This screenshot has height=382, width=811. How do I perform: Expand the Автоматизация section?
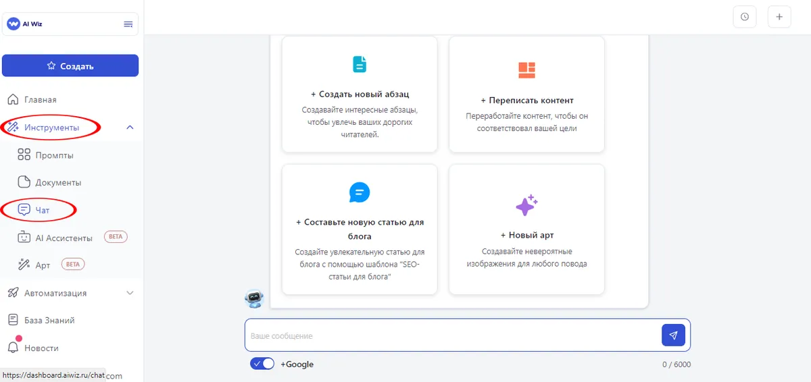130,293
